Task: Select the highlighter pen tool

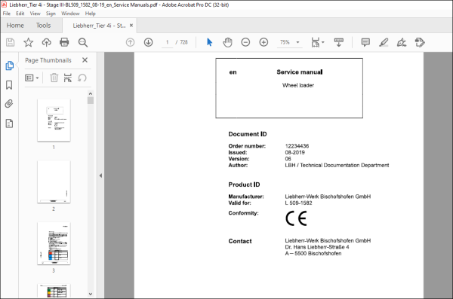Action: (384, 42)
